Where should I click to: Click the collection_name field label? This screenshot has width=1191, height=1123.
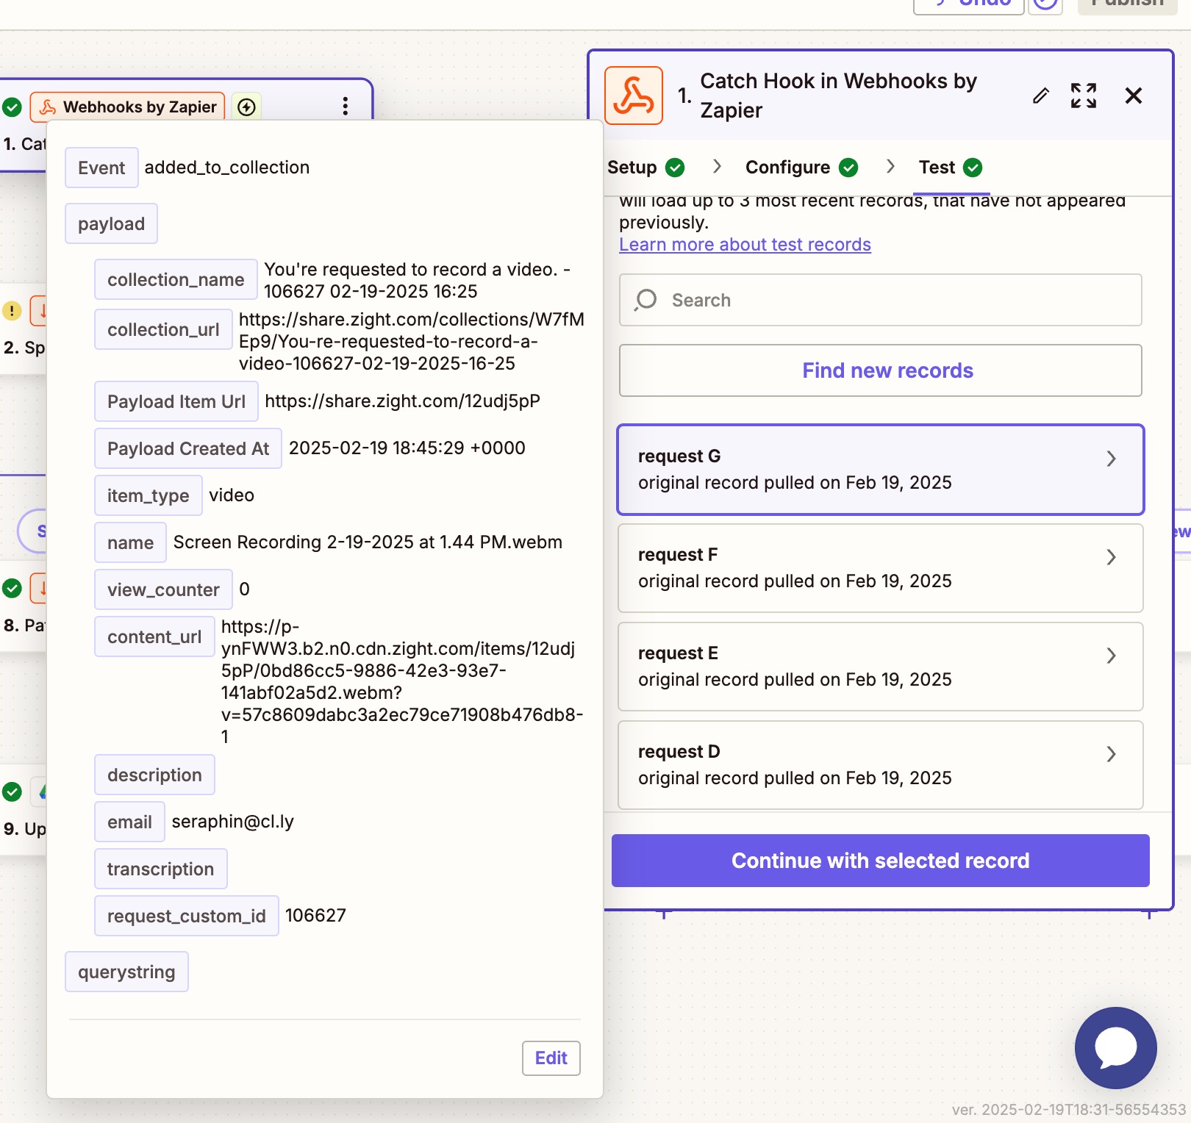[176, 279]
